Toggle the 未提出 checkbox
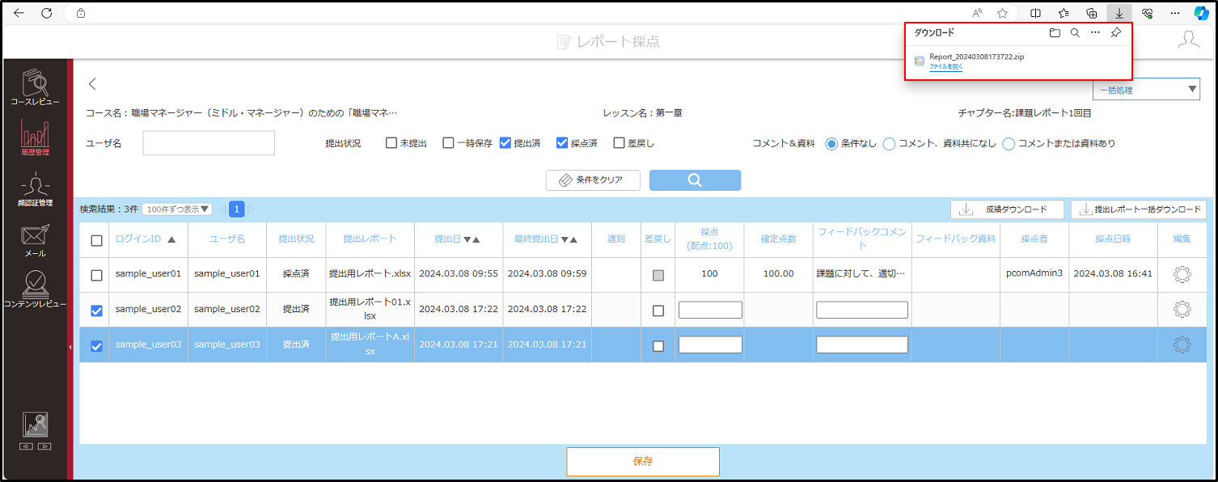Viewport: 1218px width, 482px height. pos(391,143)
